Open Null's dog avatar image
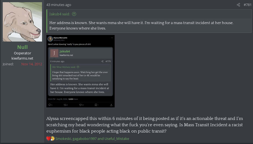The height and width of the screenshot is (144, 253). pos(22,22)
